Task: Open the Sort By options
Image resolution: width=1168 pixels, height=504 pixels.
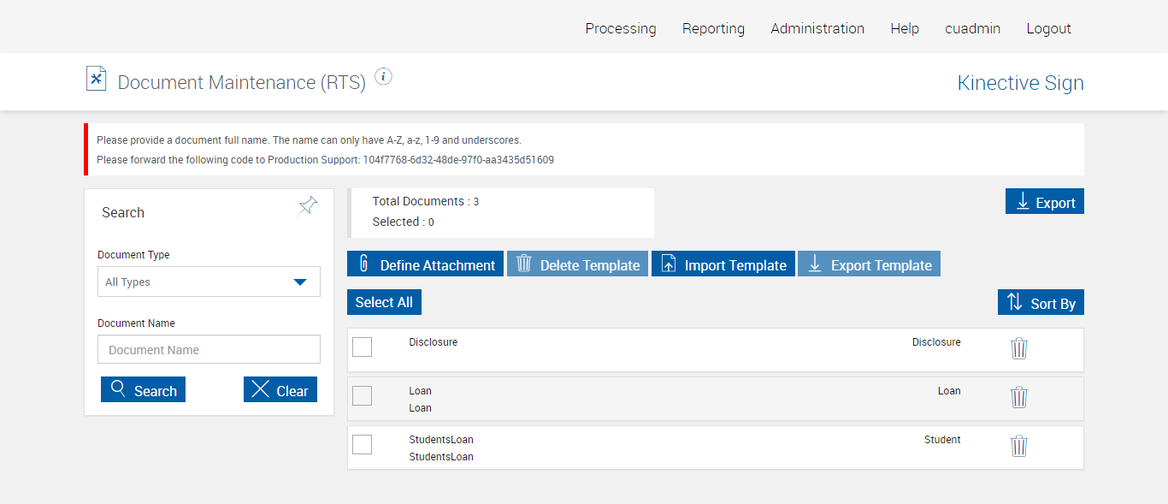Action: click(1041, 303)
